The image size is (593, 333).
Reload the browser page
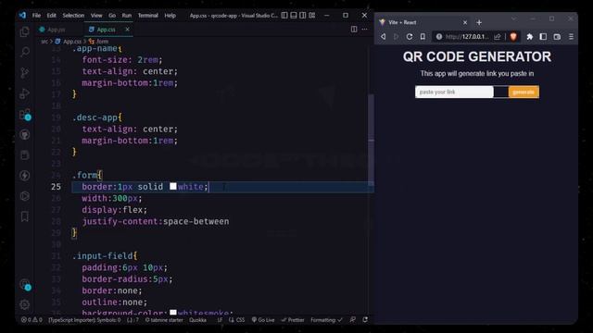click(x=410, y=37)
